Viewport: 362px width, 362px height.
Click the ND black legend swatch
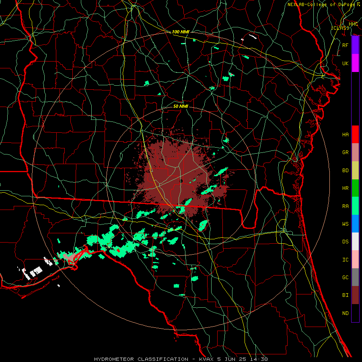coord(355,313)
